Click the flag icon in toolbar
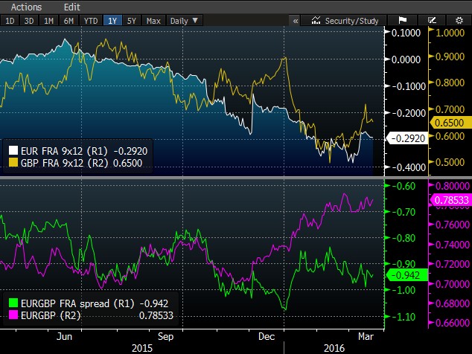 [403, 21]
